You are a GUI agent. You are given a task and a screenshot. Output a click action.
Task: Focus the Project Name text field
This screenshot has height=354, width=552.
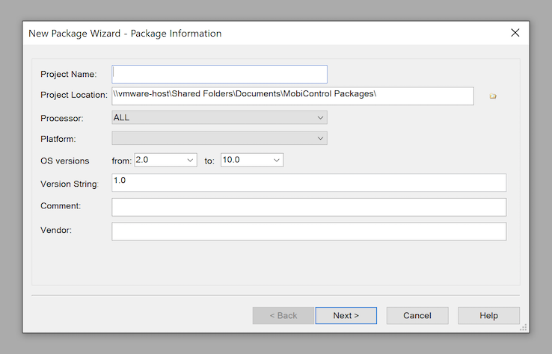point(219,74)
